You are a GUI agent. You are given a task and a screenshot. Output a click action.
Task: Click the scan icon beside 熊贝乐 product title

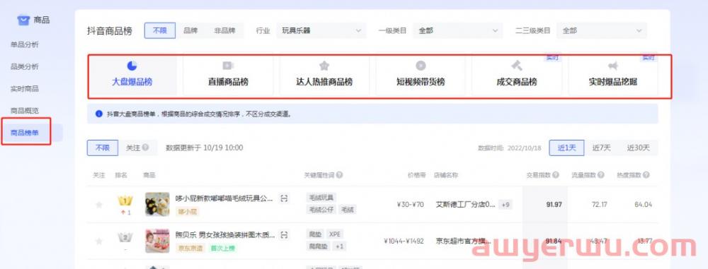[x=284, y=234]
